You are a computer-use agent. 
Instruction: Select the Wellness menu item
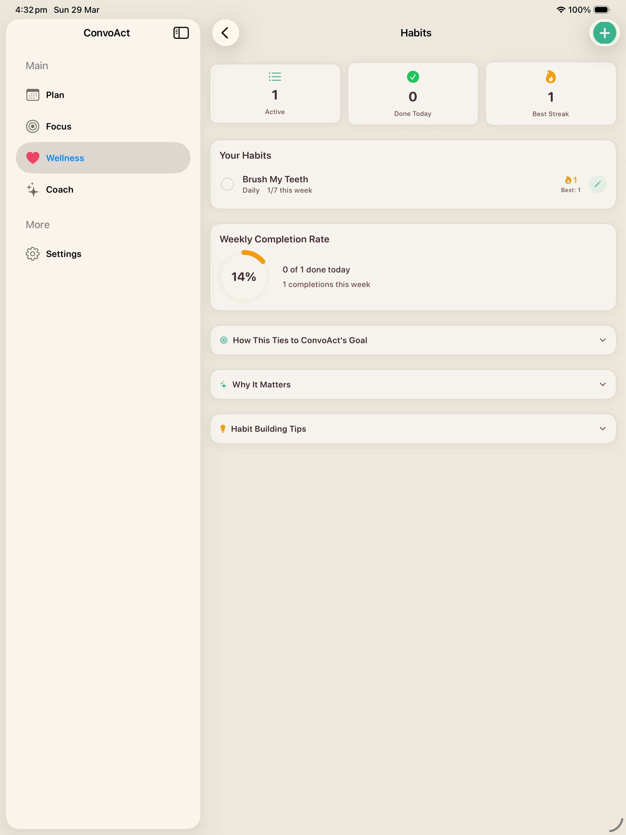coord(103,158)
